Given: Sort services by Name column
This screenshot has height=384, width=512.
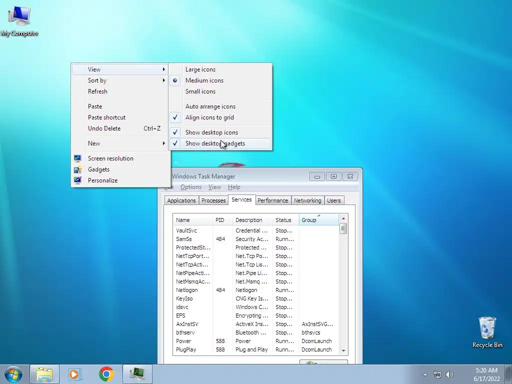Looking at the screenshot, I should point(192,220).
